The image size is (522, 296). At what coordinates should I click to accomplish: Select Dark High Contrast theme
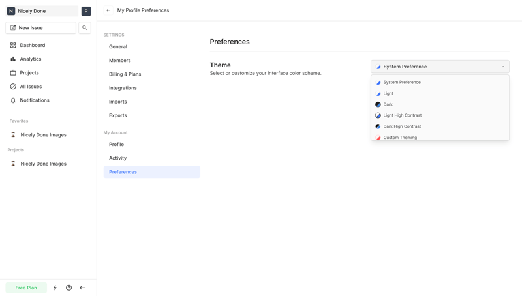pos(402,126)
